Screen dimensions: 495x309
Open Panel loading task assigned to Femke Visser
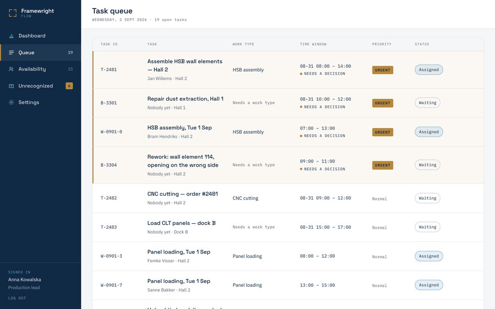[179, 252]
